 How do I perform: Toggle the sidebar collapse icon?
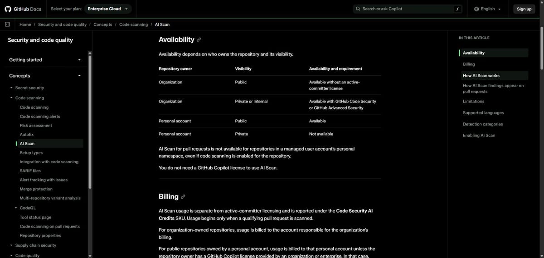7,24
